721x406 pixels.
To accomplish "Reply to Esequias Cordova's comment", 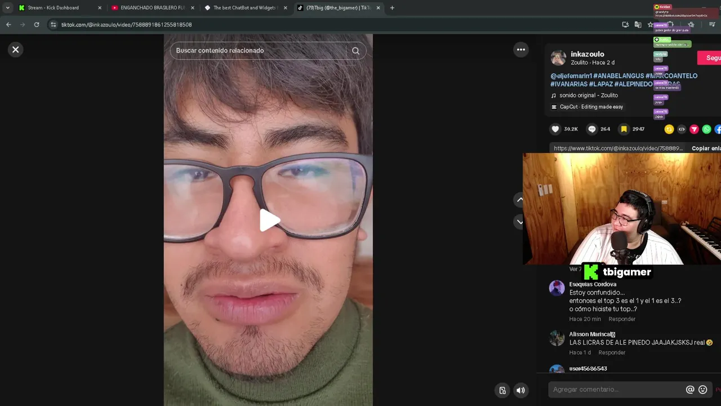I will 622,319.
